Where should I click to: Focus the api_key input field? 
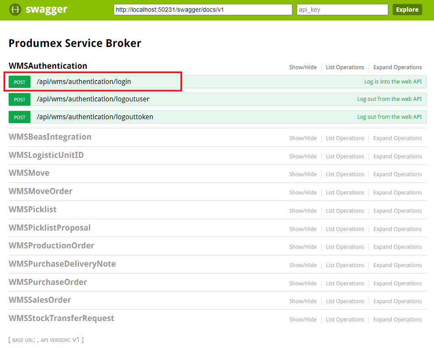[x=342, y=10]
